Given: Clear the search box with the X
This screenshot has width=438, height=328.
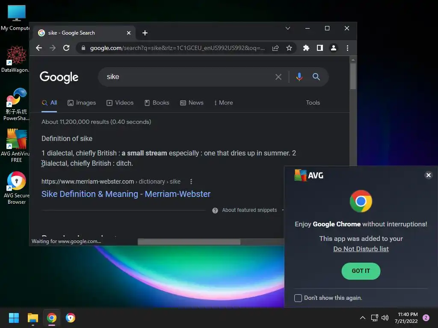Looking at the screenshot, I should click(278, 77).
